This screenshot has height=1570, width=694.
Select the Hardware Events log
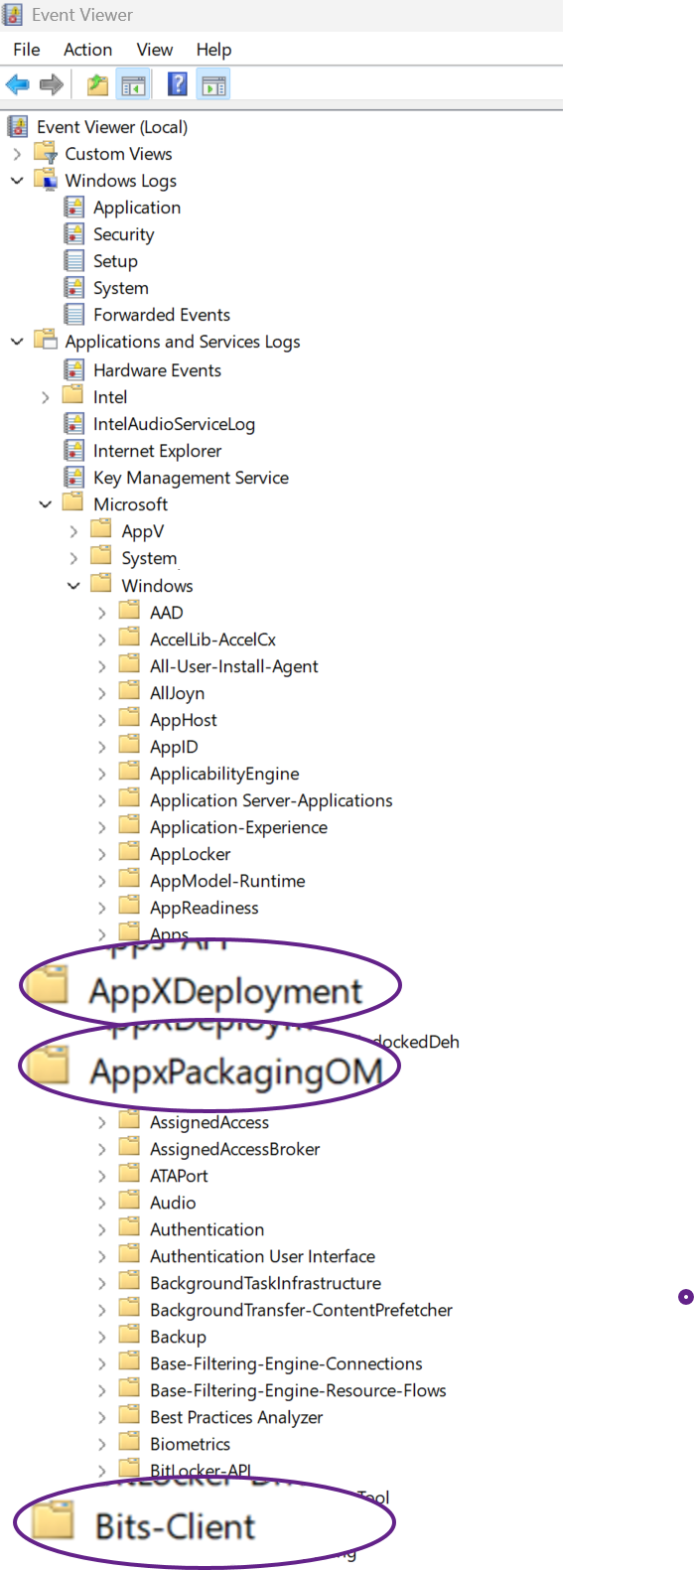[x=157, y=370]
